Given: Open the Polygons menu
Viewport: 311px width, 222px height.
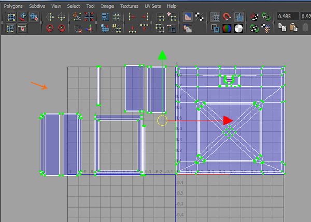Looking at the screenshot, I should click(13, 6).
